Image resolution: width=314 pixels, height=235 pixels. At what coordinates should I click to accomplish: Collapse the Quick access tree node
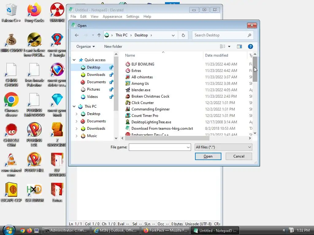click(74, 60)
